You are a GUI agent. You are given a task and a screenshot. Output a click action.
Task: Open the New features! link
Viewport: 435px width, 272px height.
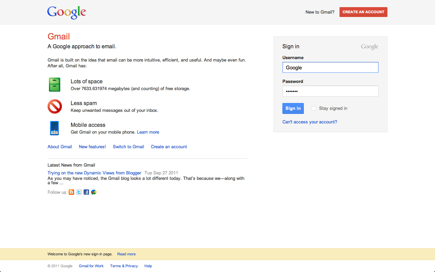[92, 147]
